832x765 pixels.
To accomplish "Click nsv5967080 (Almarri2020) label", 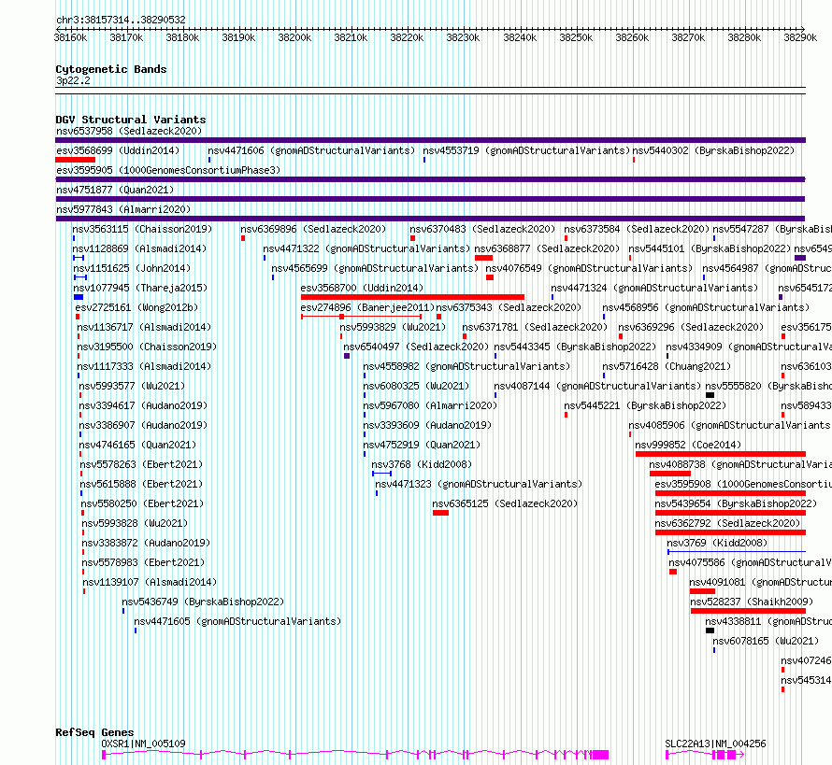I will tap(430, 405).
